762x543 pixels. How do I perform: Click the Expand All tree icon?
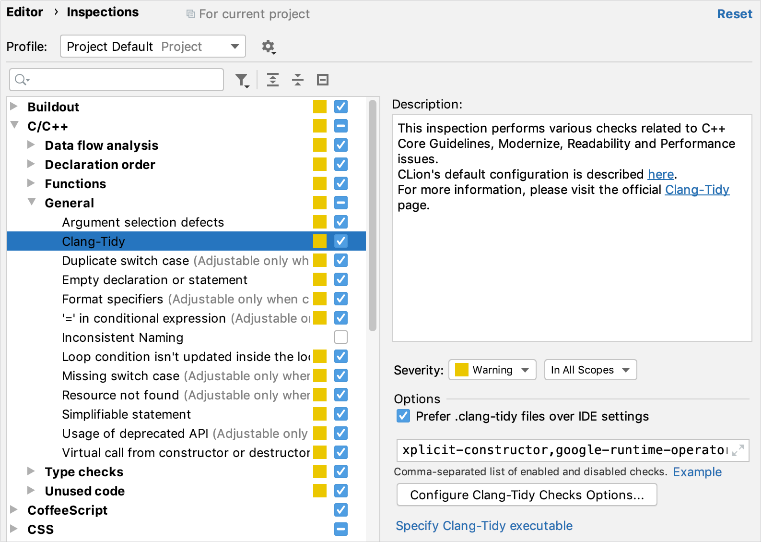tap(273, 80)
